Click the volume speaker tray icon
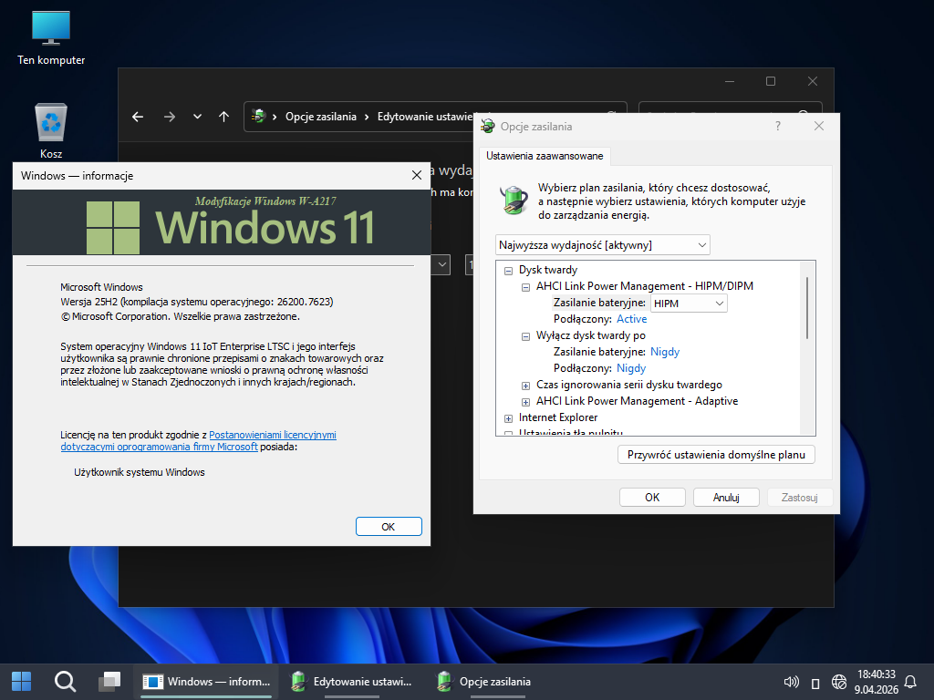This screenshot has height=700, width=934. tap(792, 682)
